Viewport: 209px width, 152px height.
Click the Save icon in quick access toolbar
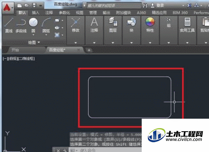(34, 5)
